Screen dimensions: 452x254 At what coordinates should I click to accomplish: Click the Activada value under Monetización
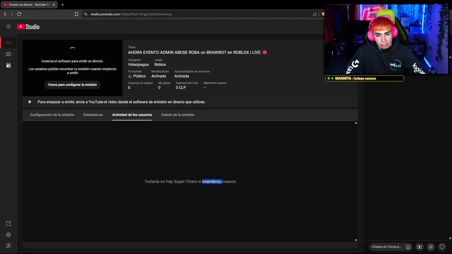click(159, 76)
